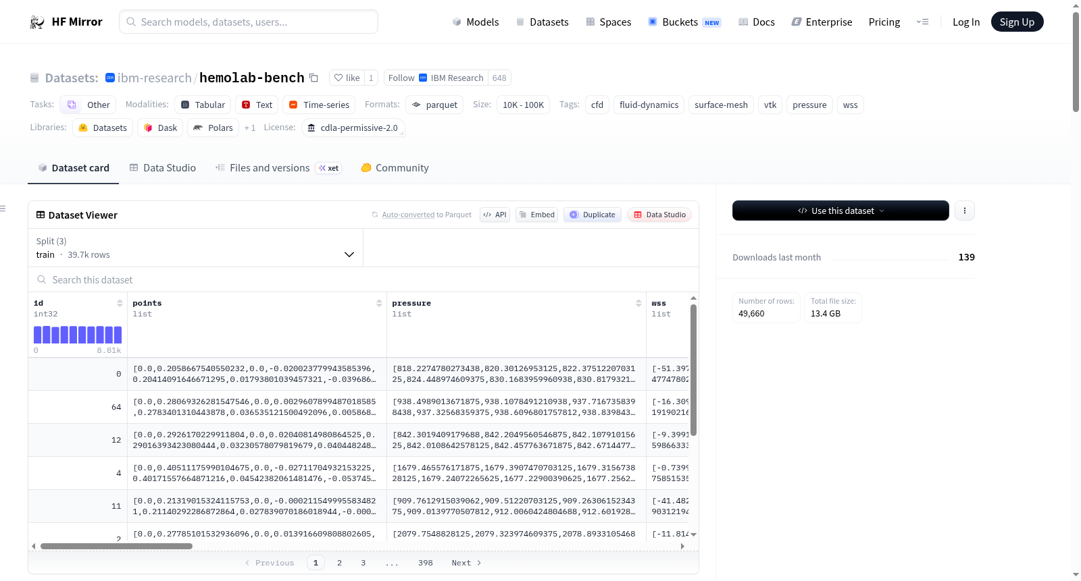The height and width of the screenshot is (581, 1081).
Task: Open the Dataset card tab
Action: [x=74, y=168]
